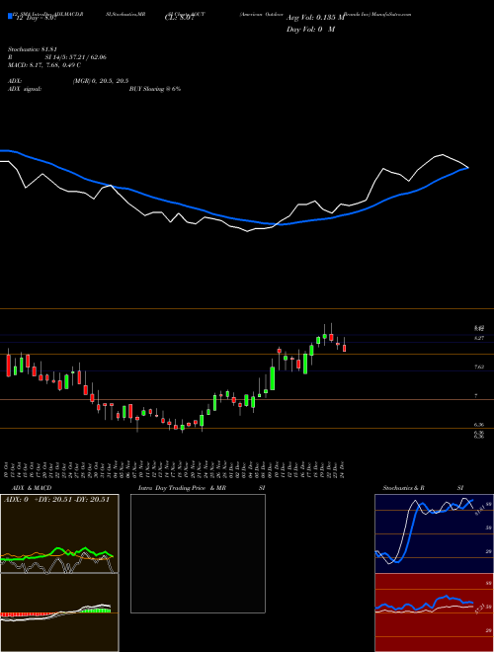Click the 'MACD: 8.17, 7.68, 0.49 C' line

coord(44,65)
